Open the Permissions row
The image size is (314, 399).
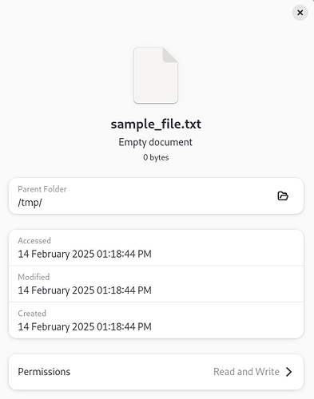point(156,372)
